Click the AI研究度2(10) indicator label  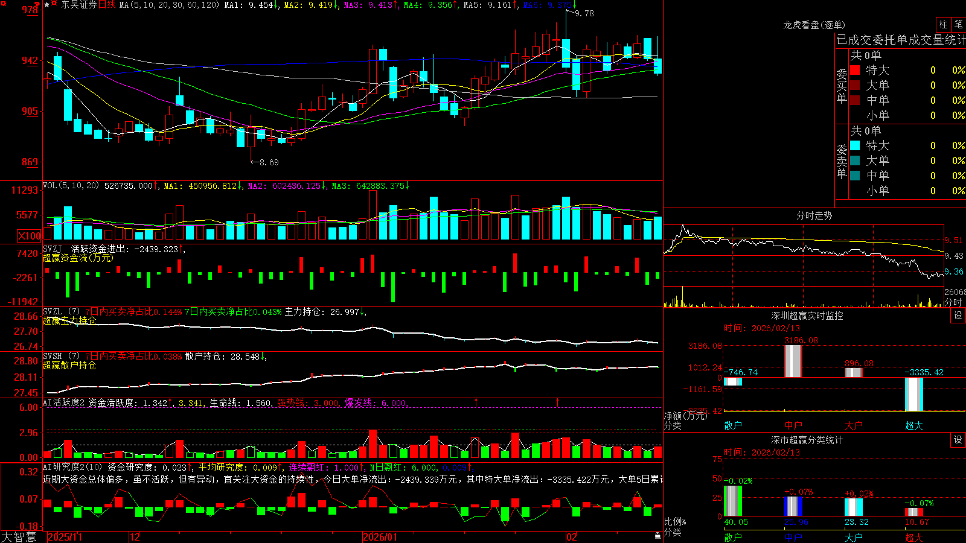(x=72, y=467)
